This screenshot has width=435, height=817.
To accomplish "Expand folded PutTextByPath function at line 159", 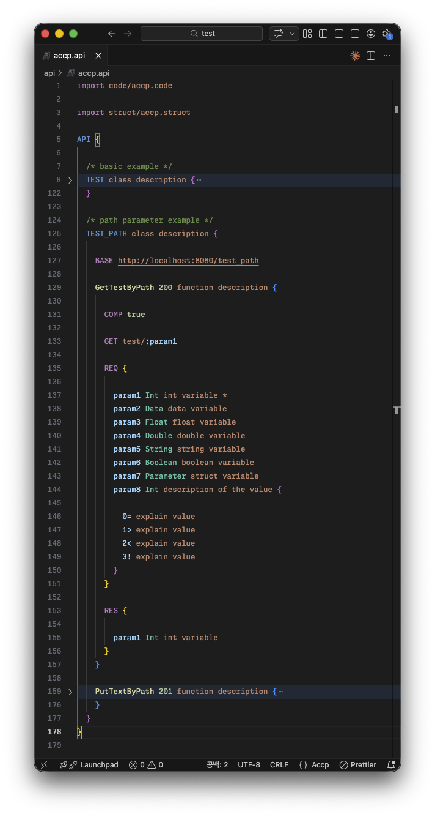I will point(70,692).
